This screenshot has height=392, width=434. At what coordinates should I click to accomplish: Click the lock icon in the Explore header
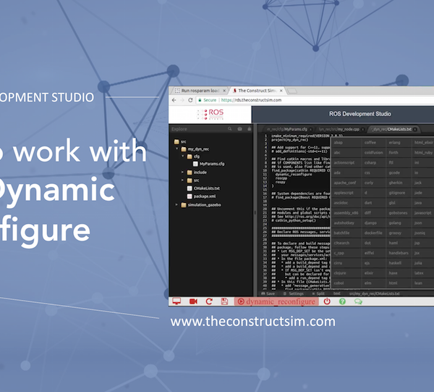[x=250, y=129]
